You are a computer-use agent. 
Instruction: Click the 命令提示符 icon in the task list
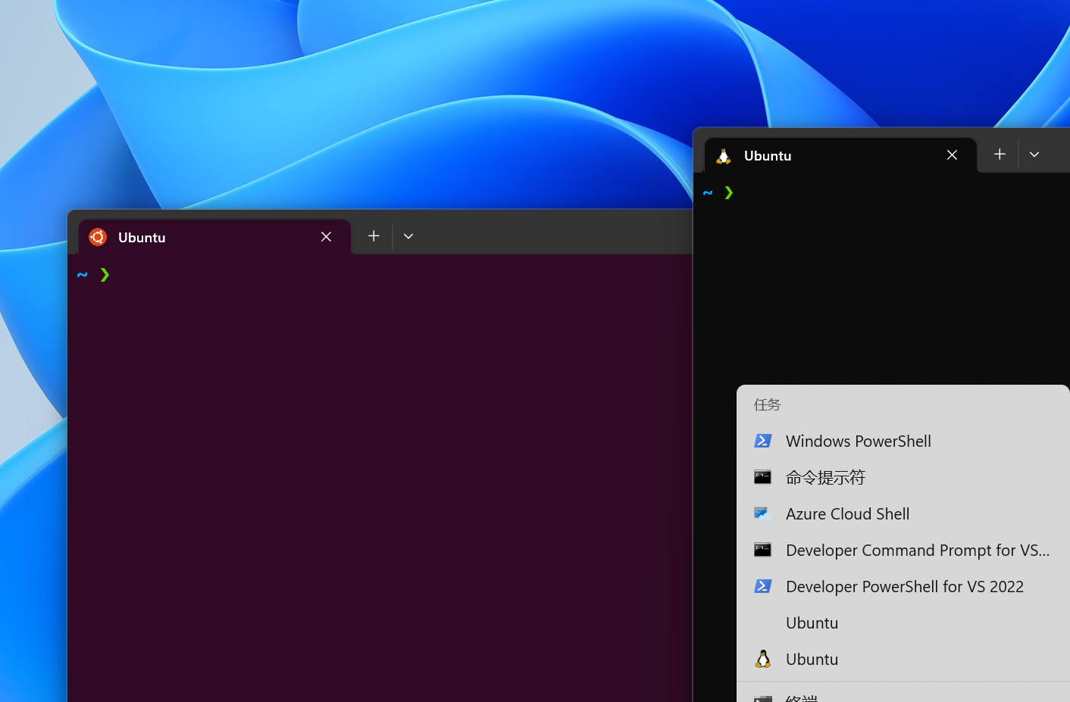click(763, 477)
